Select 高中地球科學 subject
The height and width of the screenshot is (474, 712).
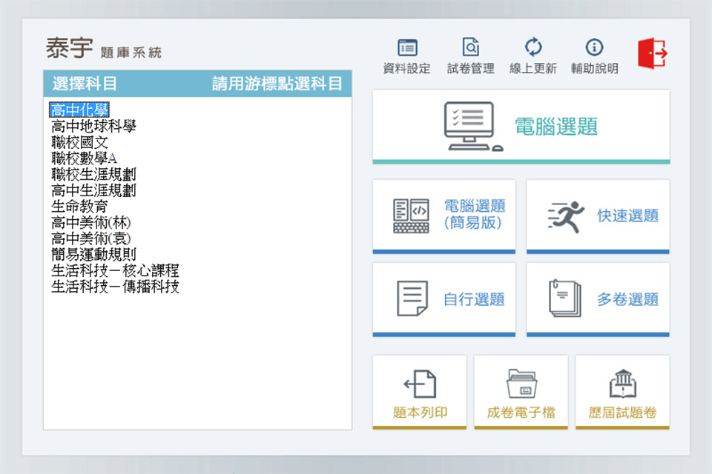coord(93,127)
